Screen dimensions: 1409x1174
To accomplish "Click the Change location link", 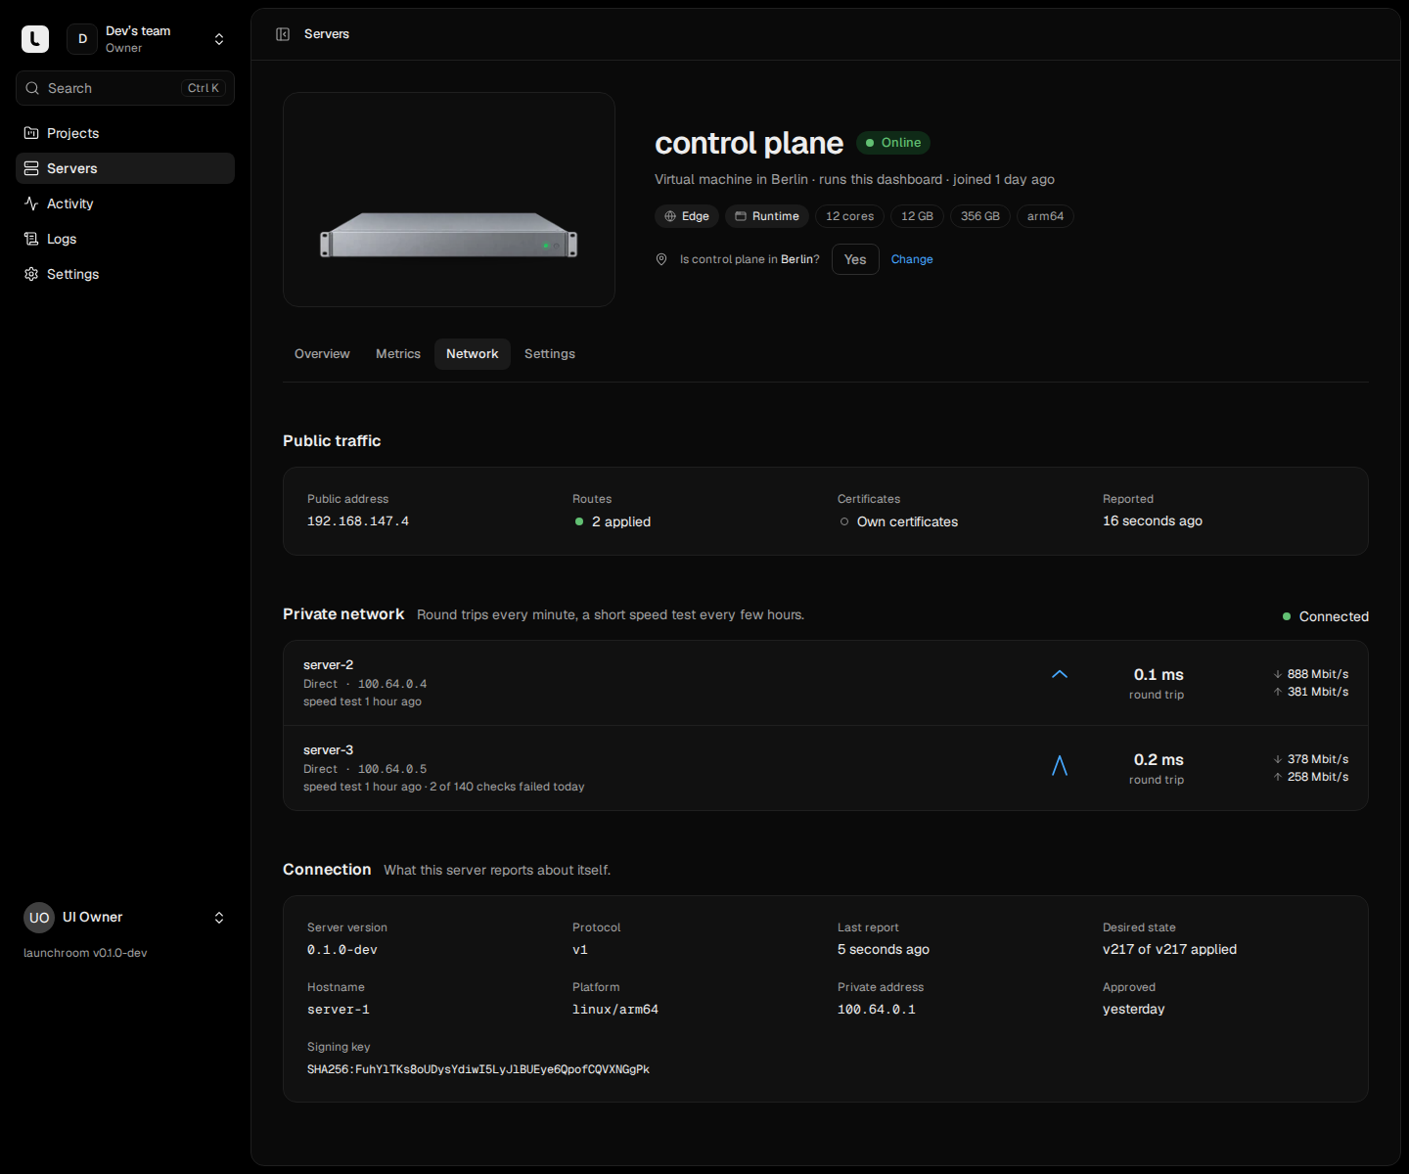I will [x=912, y=259].
